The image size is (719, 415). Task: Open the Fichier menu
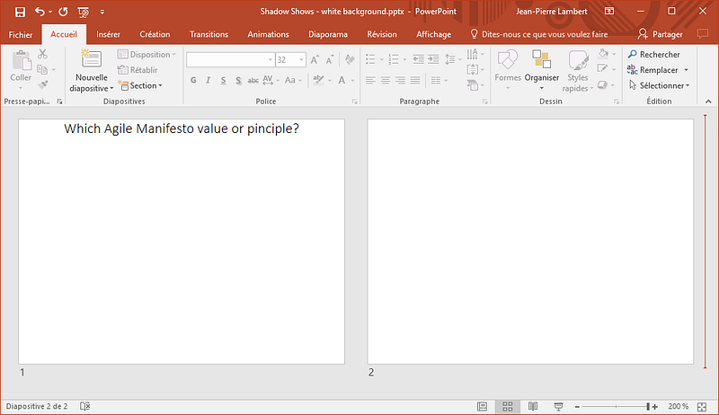point(21,34)
